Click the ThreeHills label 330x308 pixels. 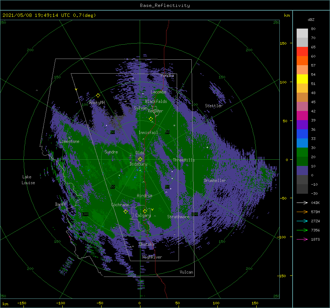point(184,160)
